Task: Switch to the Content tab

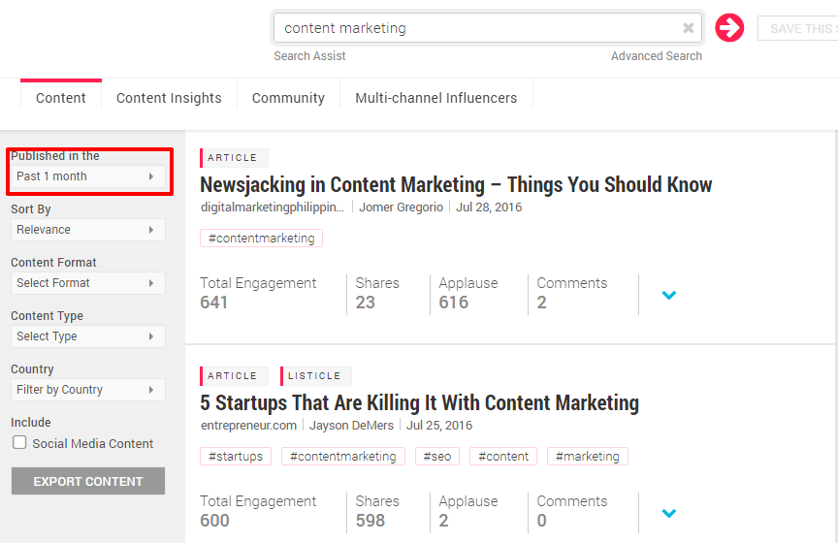Action: pos(61,98)
